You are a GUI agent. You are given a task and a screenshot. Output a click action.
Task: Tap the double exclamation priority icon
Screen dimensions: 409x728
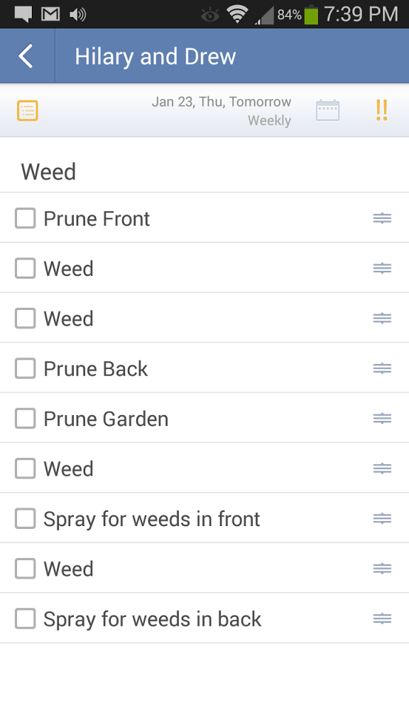pyautogui.click(x=381, y=110)
